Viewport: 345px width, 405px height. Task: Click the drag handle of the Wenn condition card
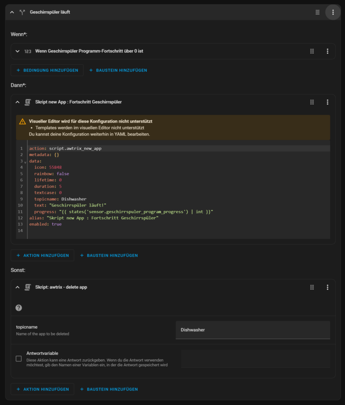[312, 51]
